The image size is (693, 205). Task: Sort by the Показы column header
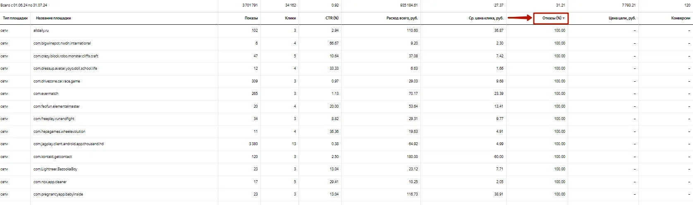pos(251,18)
